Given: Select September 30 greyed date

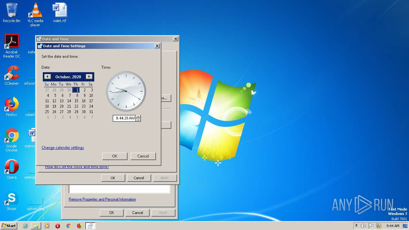Looking at the screenshot, I should (69, 90).
